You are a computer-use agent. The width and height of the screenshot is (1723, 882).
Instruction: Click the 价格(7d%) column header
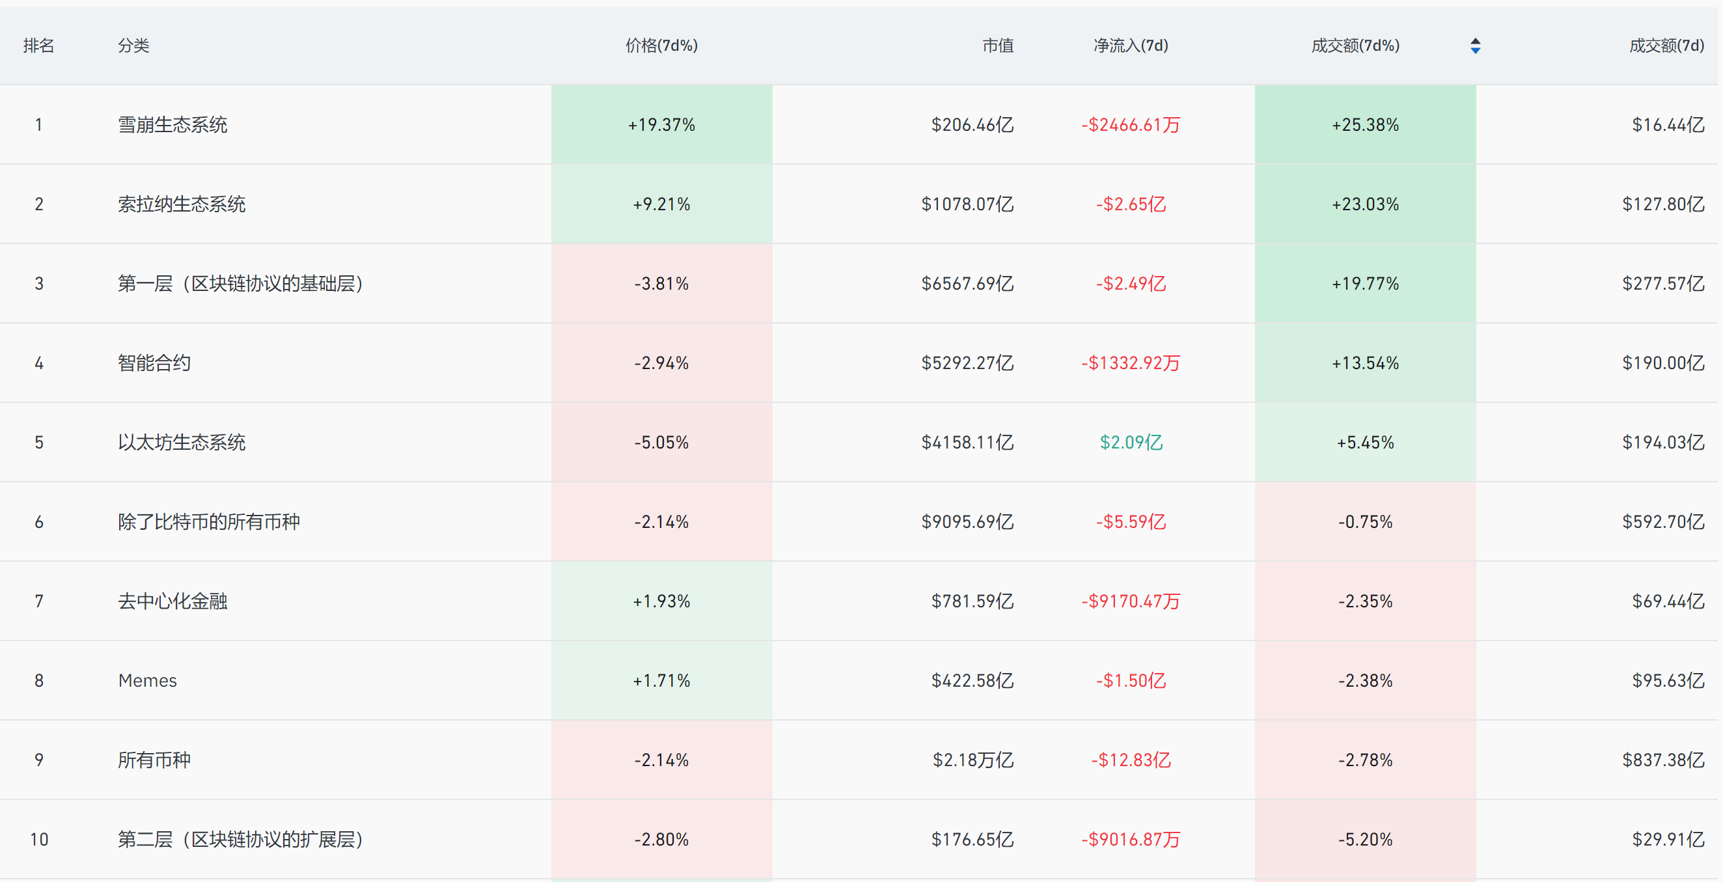661,46
